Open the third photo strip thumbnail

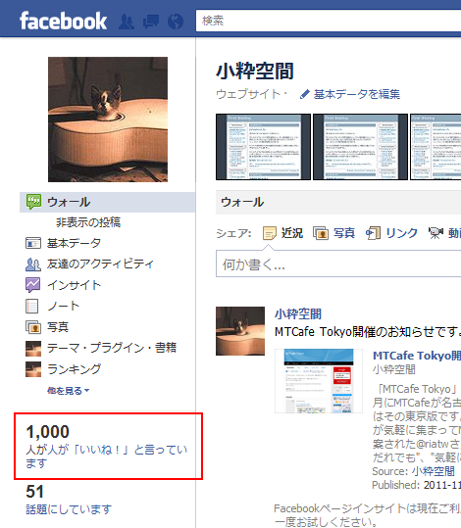(435, 147)
